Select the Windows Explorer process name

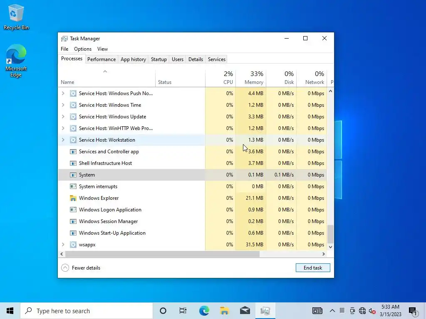tap(99, 198)
